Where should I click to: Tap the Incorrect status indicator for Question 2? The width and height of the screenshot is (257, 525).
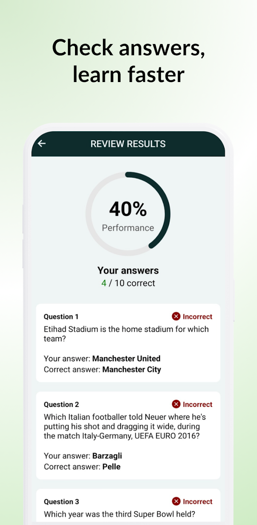point(192,404)
